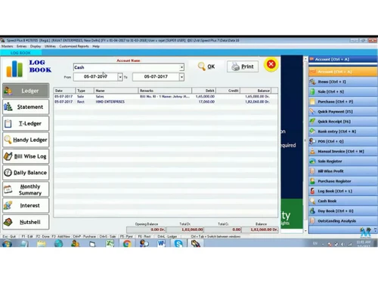Switch to the LOG BOOK tab
The height and width of the screenshot is (283, 378).
[x=20, y=53]
